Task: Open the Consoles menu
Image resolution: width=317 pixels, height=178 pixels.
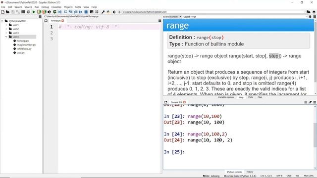Action: point(56,7)
